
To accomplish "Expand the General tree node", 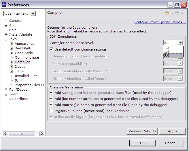I will [6, 21].
